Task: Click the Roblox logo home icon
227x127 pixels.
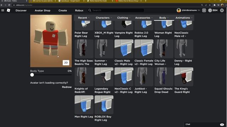Action: point(9,10)
